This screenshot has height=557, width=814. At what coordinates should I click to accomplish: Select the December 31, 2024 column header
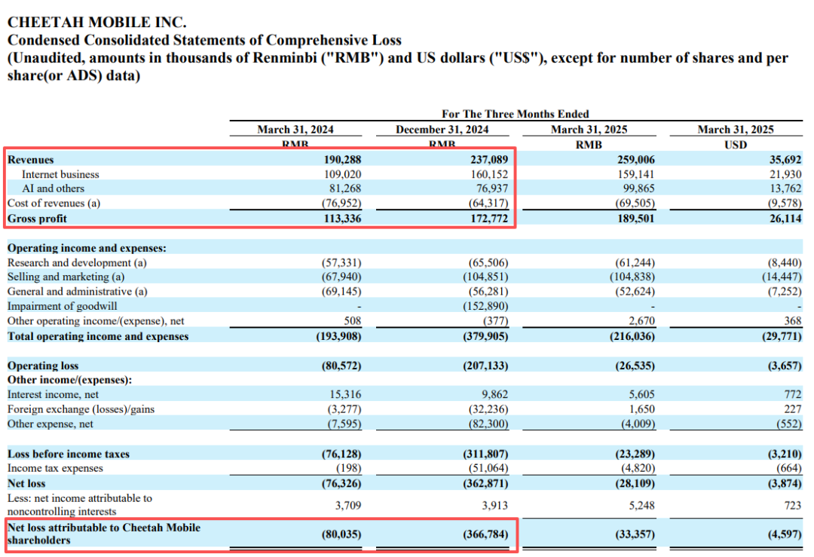(442, 129)
